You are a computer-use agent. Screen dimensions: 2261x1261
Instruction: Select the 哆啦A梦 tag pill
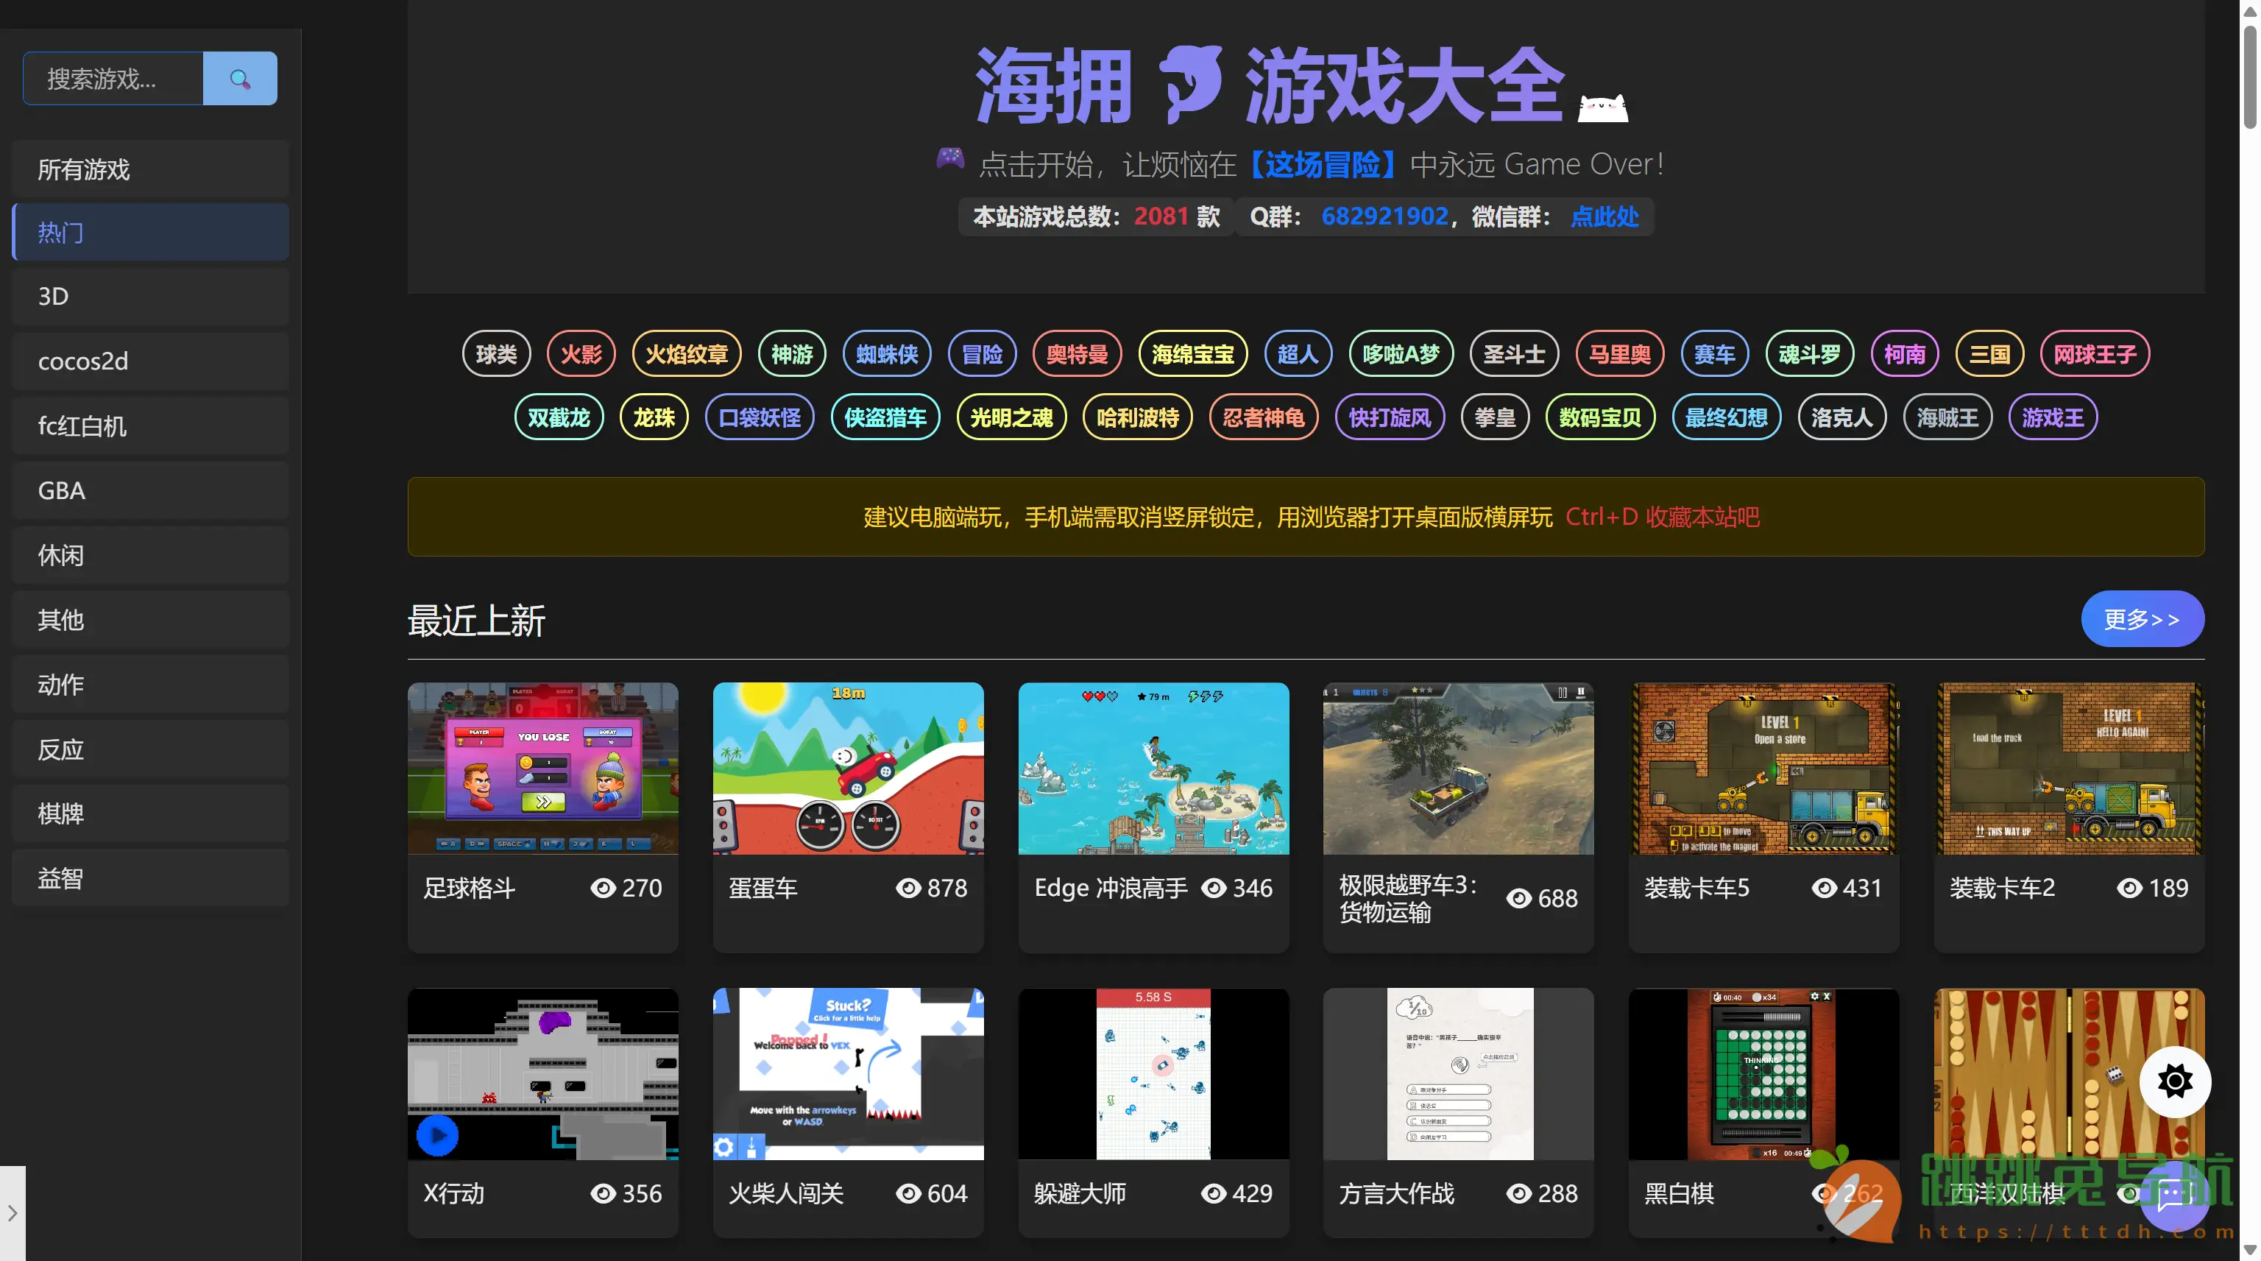[x=1400, y=354]
